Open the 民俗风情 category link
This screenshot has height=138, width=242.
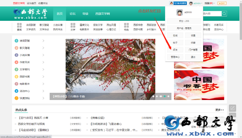(x=111, y=25)
